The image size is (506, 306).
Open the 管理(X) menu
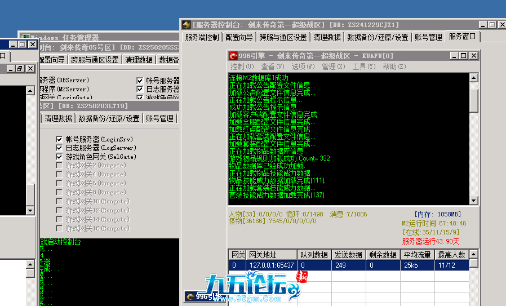click(x=334, y=66)
